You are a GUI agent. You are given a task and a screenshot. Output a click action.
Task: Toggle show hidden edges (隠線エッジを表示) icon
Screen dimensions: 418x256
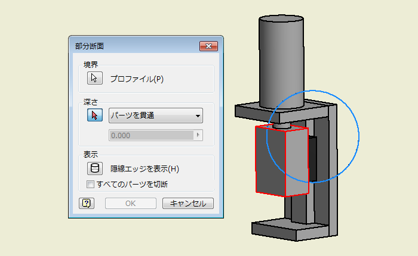(94, 168)
